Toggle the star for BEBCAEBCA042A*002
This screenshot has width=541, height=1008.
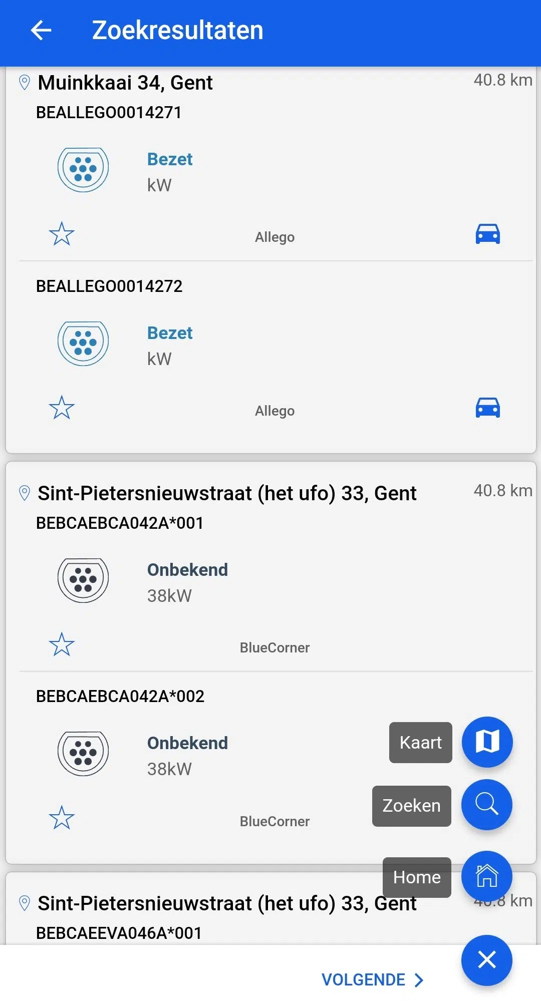(x=62, y=818)
